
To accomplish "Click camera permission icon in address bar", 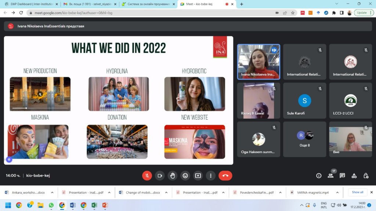I will [x=277, y=13].
